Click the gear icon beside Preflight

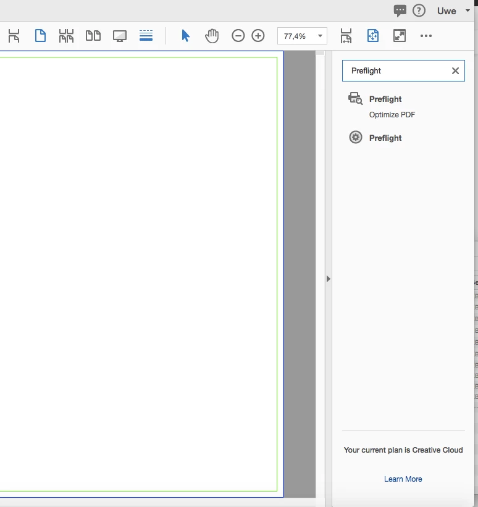(x=356, y=138)
